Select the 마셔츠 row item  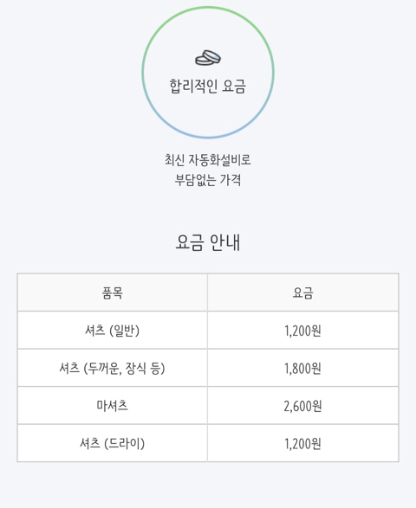pos(113,406)
